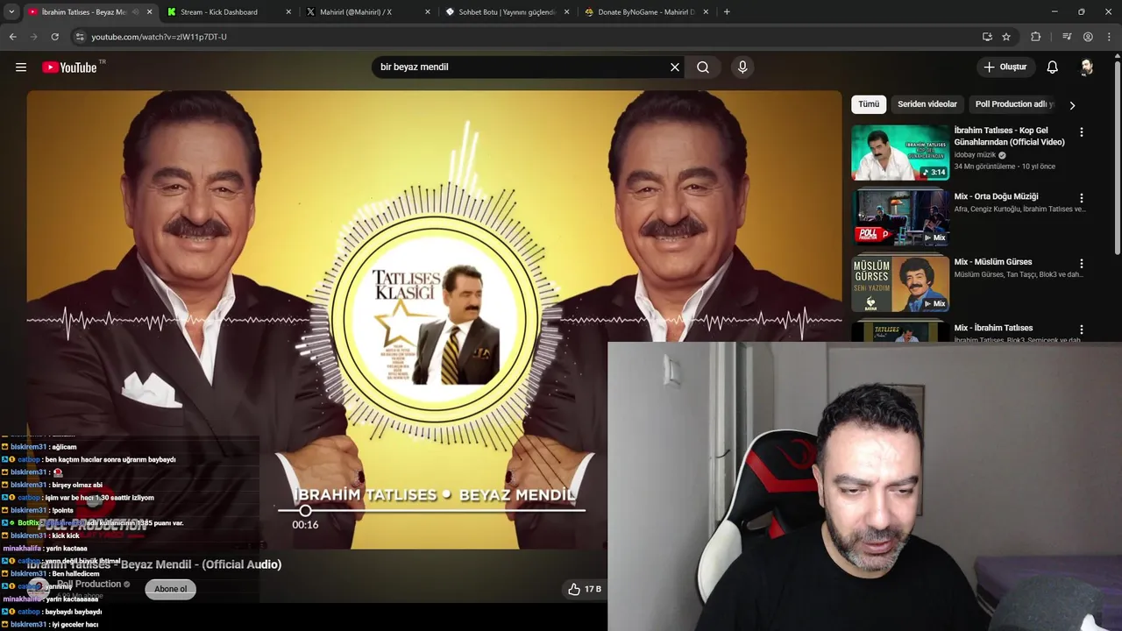Screen dimensions: 1122x631
Task: Open a new browser tab
Action: [x=727, y=12]
